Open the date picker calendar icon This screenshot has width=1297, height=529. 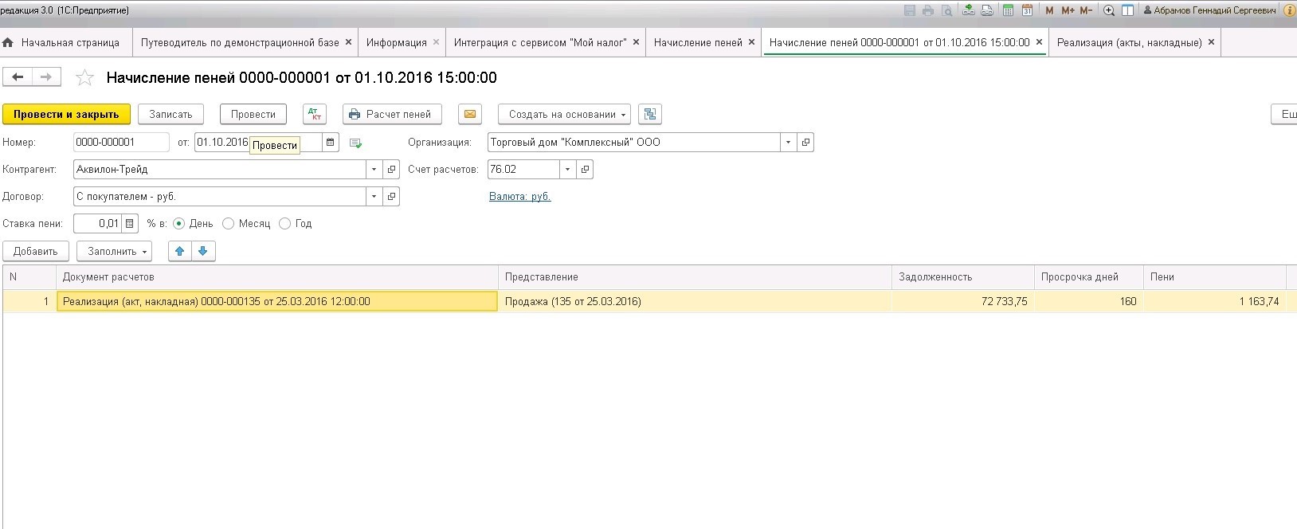coord(331,143)
